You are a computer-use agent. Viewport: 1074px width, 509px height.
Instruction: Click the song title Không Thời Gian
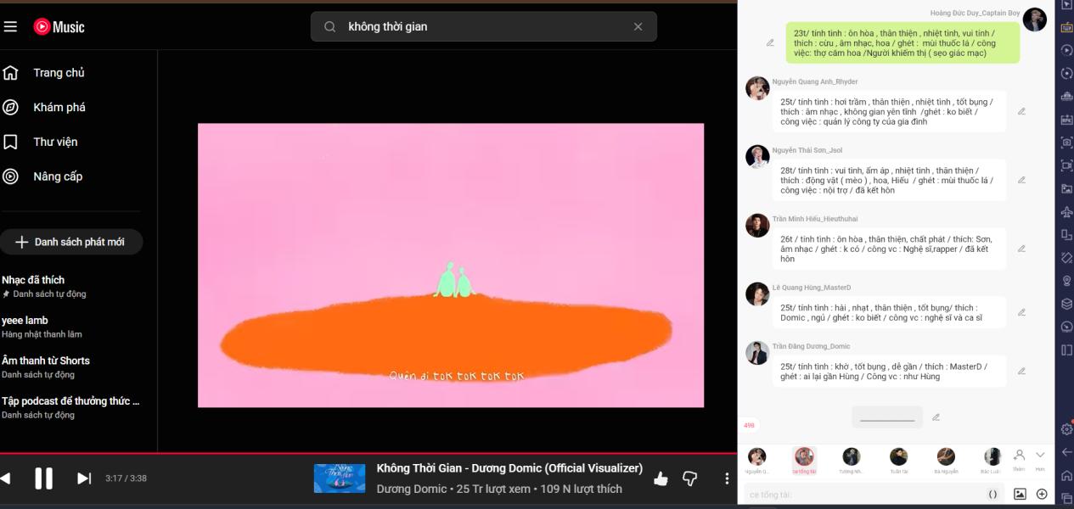tap(509, 468)
